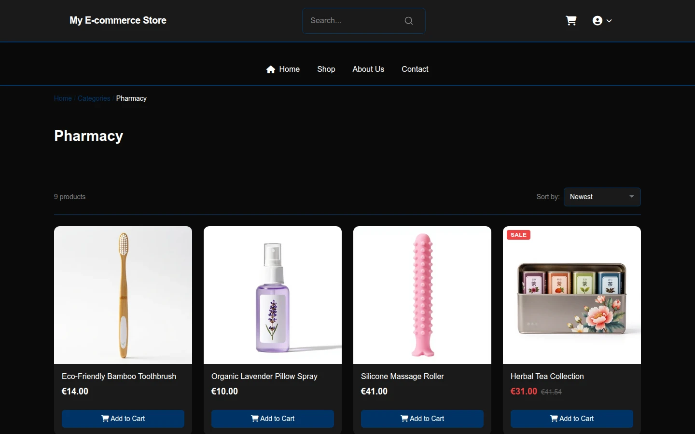Click the Categories breadcrumb link
695x434 pixels.
click(94, 98)
